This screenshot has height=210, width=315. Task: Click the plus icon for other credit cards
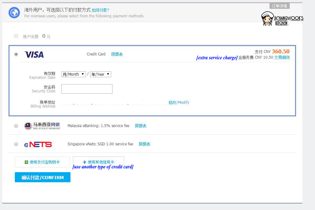(x=84, y=162)
